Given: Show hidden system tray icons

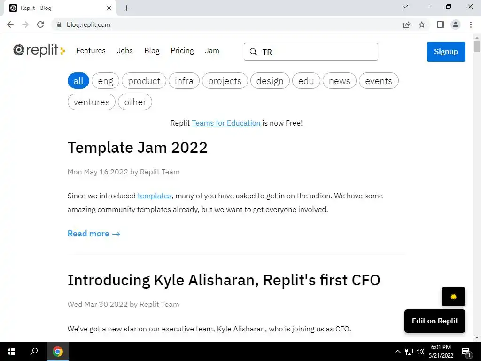Looking at the screenshot, I should pyautogui.click(x=397, y=352).
